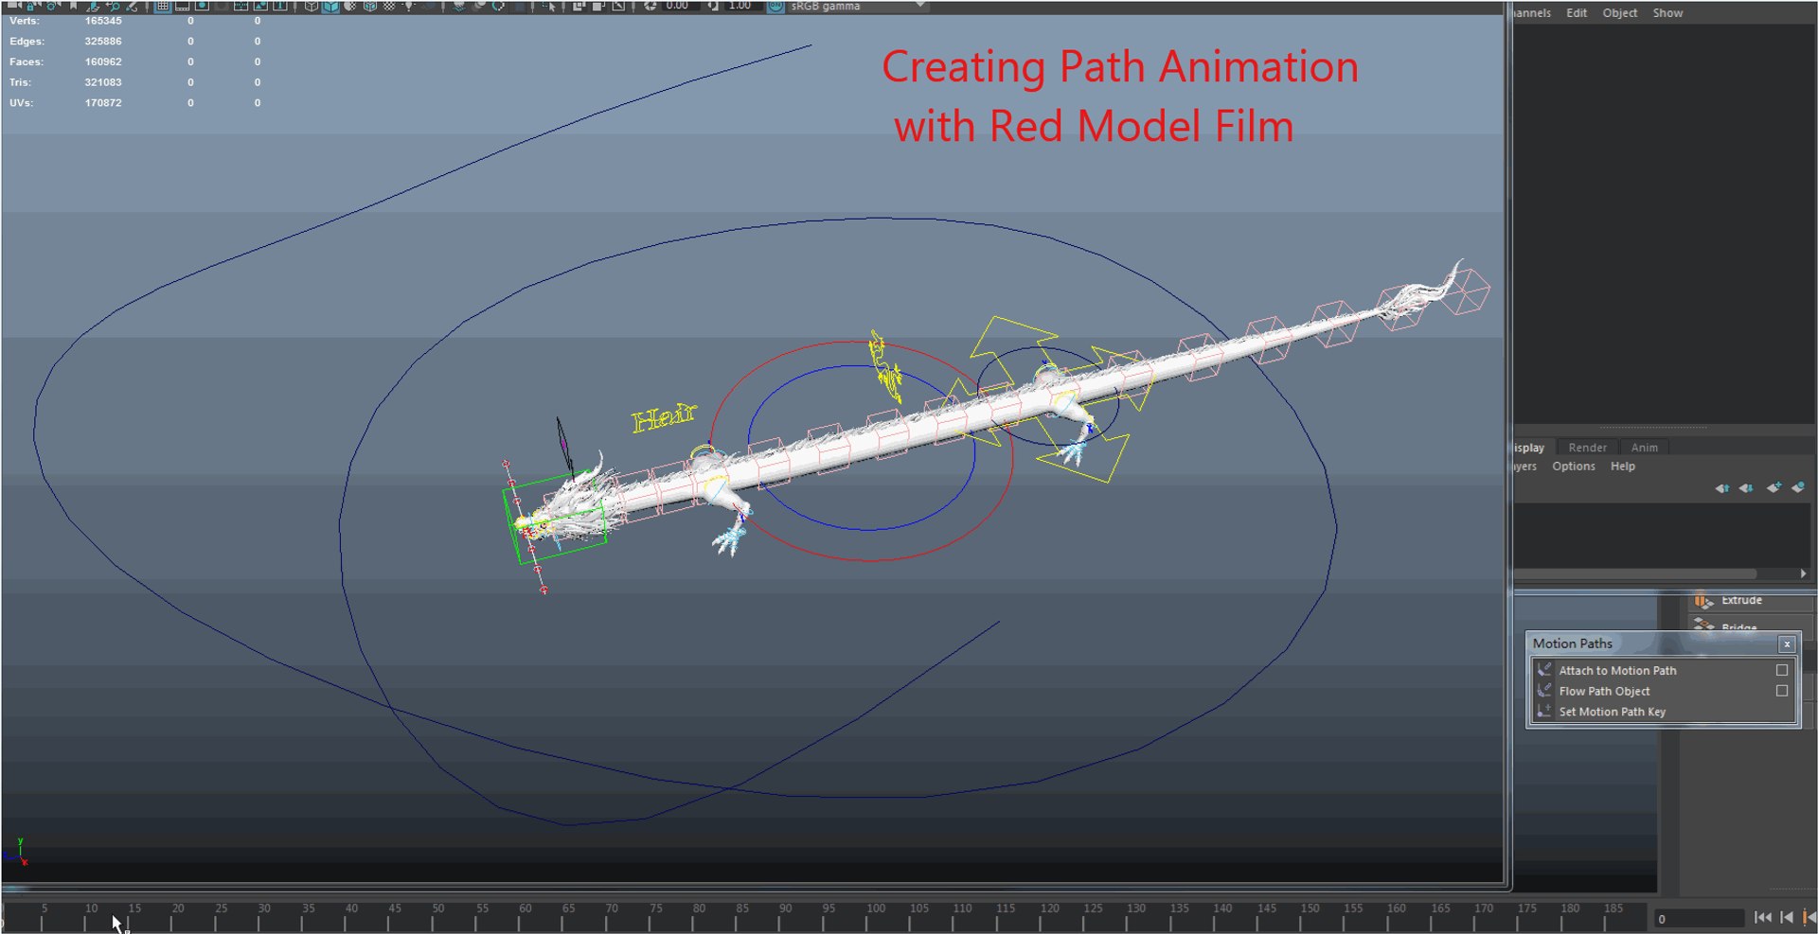Click the Edges count 325886
1818x934 pixels.
pyautogui.click(x=103, y=42)
